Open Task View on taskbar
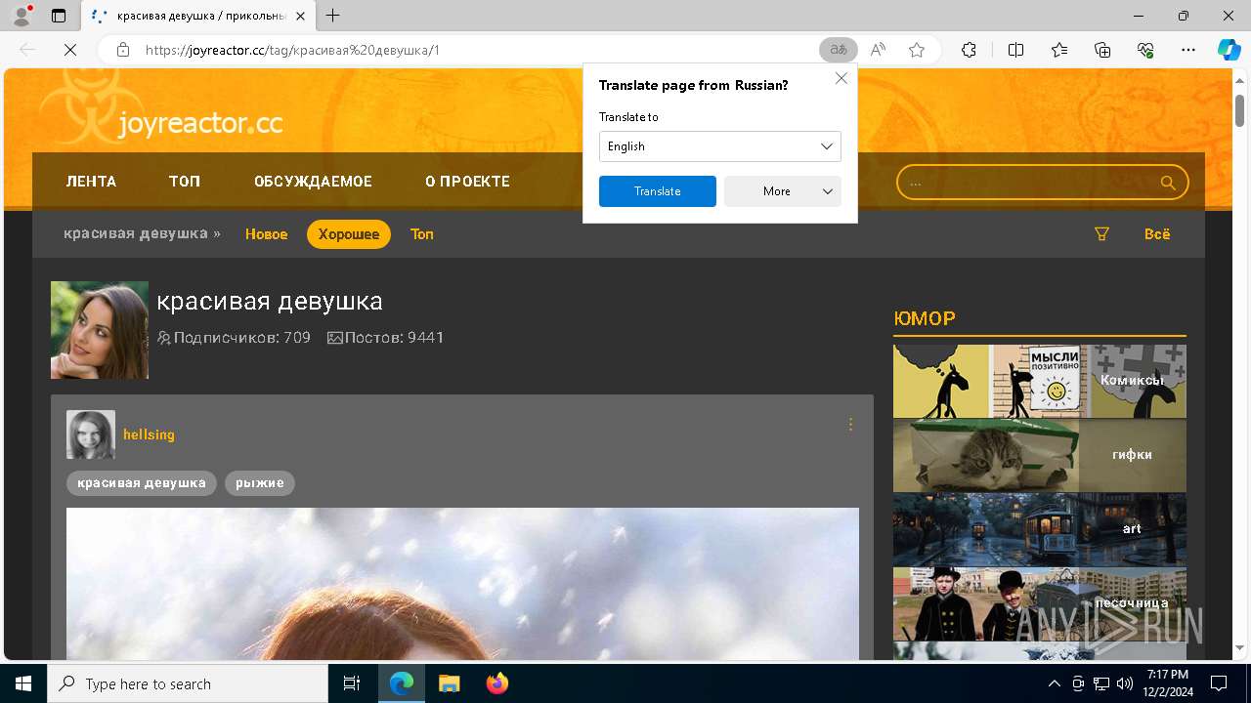The height and width of the screenshot is (703, 1251). pyautogui.click(x=352, y=683)
